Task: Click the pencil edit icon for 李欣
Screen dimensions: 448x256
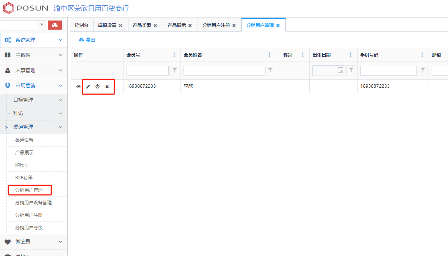Action: pyautogui.click(x=88, y=87)
